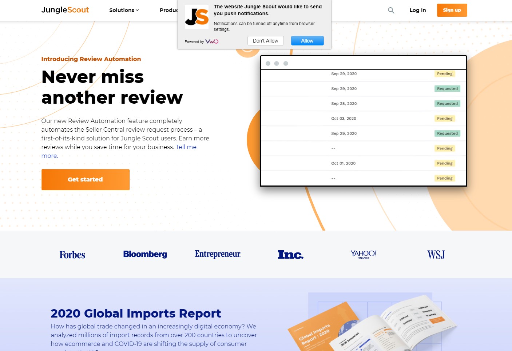
Task: Click the Forbes logo
Action: tap(72, 255)
